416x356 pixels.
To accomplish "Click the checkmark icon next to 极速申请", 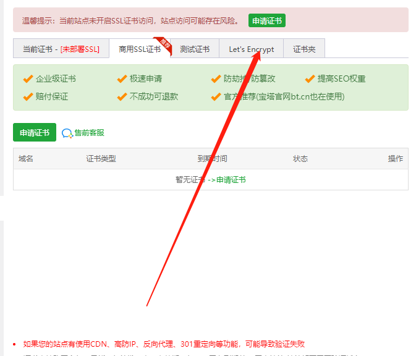I will [x=122, y=79].
